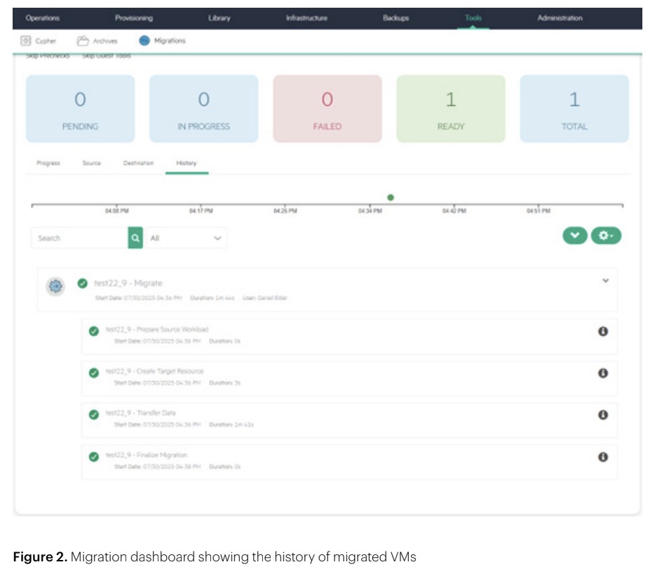
Task: Open the All filter dropdown
Action: click(x=187, y=238)
